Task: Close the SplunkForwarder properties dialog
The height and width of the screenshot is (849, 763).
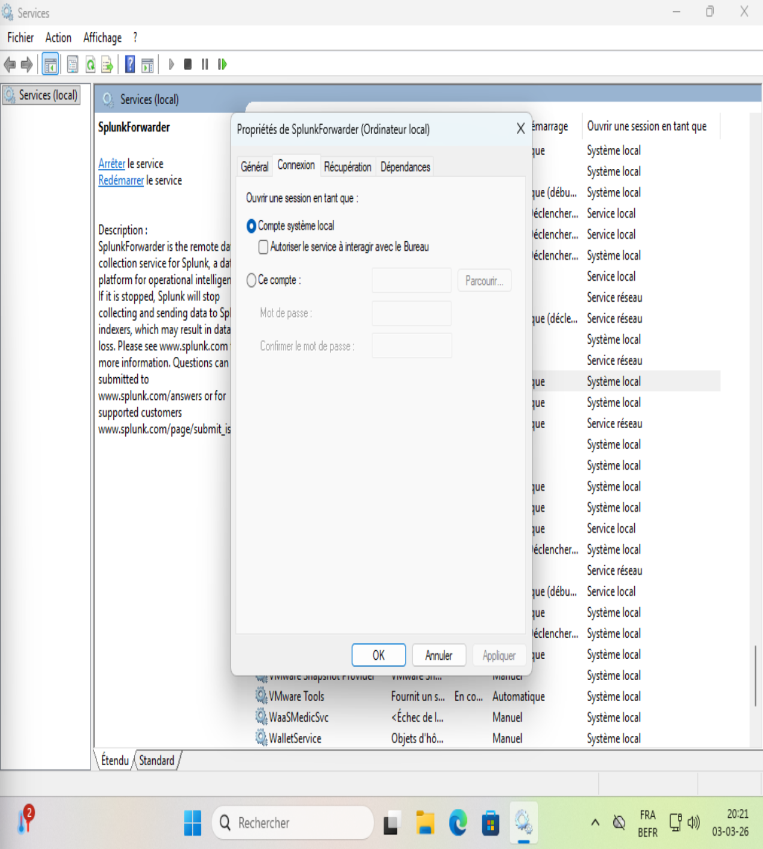Action: pos(520,129)
